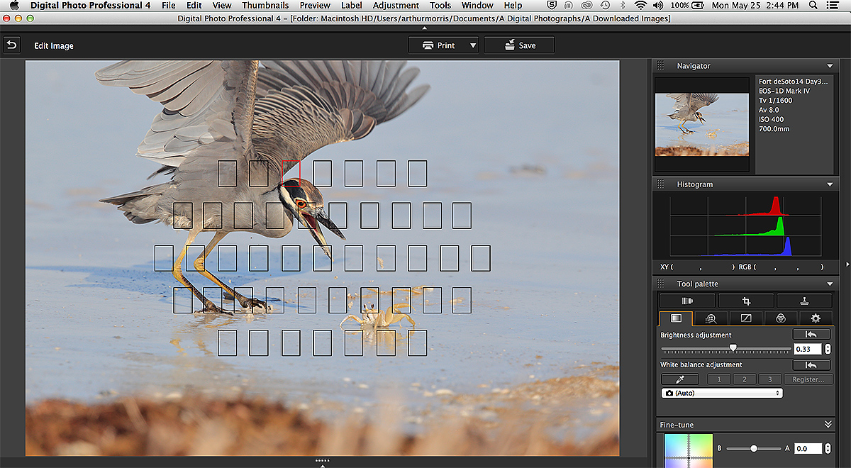
Task: Collapse the Histogram panel
Action: [830, 184]
